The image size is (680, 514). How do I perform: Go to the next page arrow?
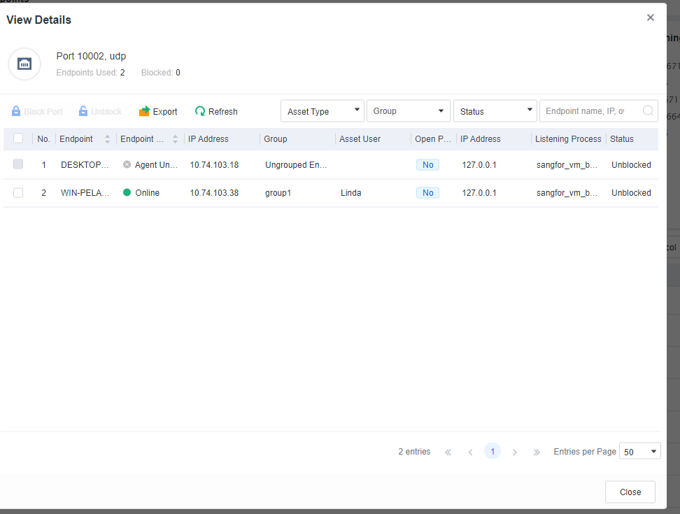coord(515,452)
